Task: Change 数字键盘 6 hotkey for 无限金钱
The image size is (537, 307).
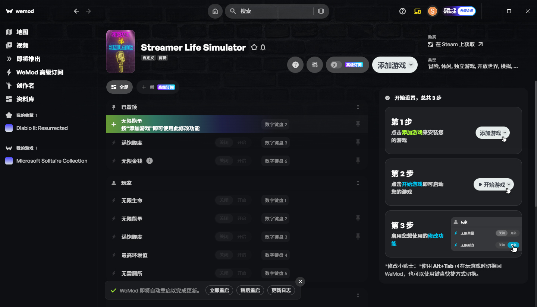Action: [x=276, y=161]
